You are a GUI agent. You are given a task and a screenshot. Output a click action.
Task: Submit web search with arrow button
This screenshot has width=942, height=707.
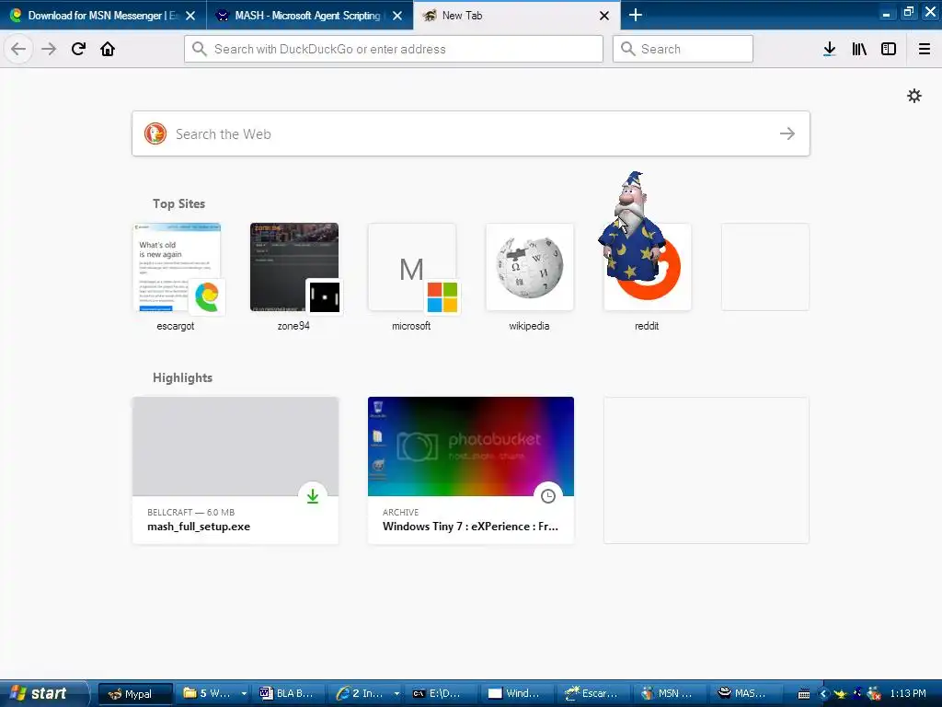[787, 133]
